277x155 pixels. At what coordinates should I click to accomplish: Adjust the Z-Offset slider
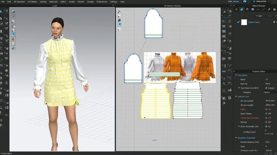point(272,134)
